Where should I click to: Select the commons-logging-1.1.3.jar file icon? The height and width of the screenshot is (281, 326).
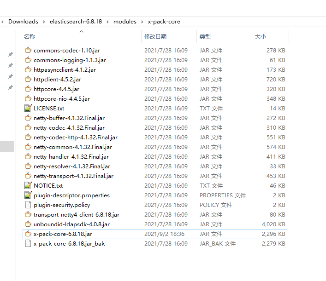pos(28,60)
